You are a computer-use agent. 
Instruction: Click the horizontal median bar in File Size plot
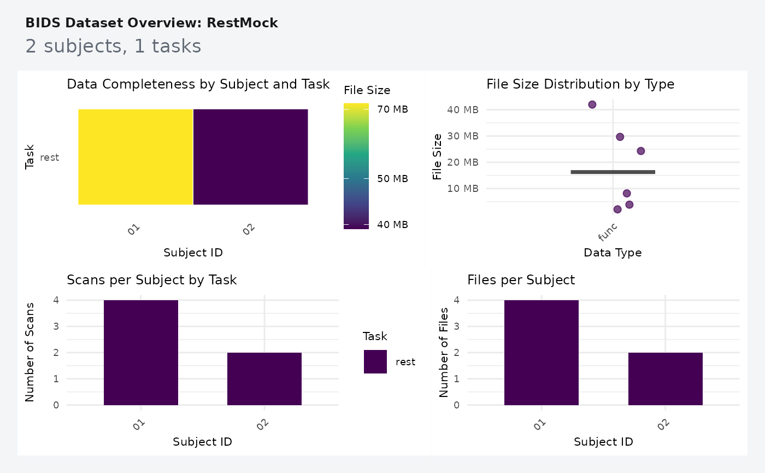[x=613, y=172]
